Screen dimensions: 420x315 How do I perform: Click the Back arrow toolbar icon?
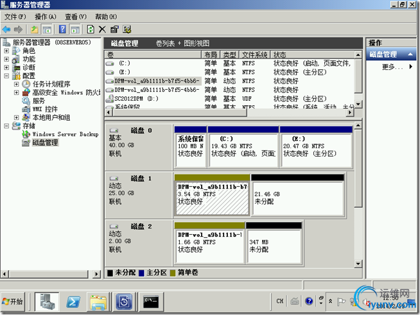coord(6,30)
